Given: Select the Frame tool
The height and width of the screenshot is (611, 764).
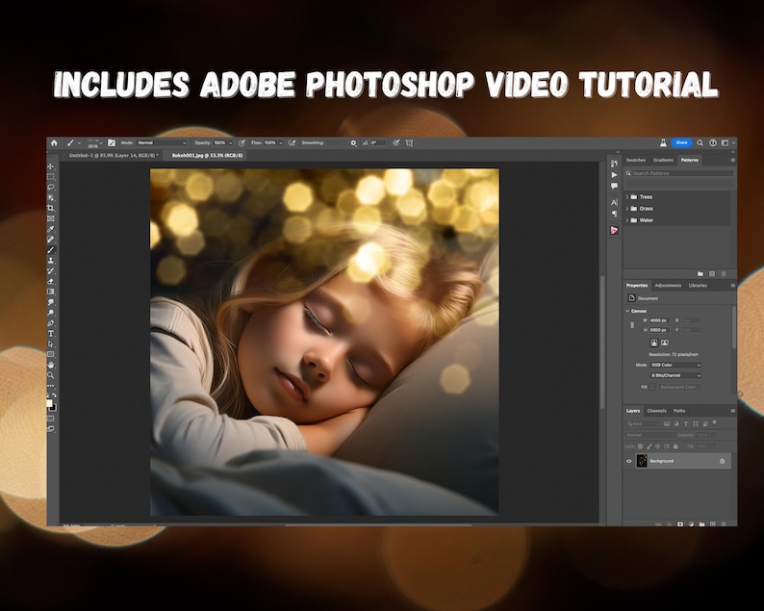Looking at the screenshot, I should point(51,218).
